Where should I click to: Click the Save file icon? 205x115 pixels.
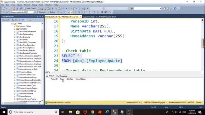(17, 9)
